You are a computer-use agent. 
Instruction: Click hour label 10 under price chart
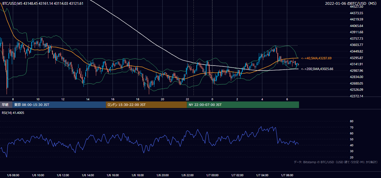pos(38,99)
